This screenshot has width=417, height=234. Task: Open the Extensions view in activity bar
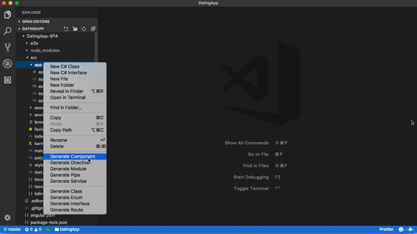8,80
